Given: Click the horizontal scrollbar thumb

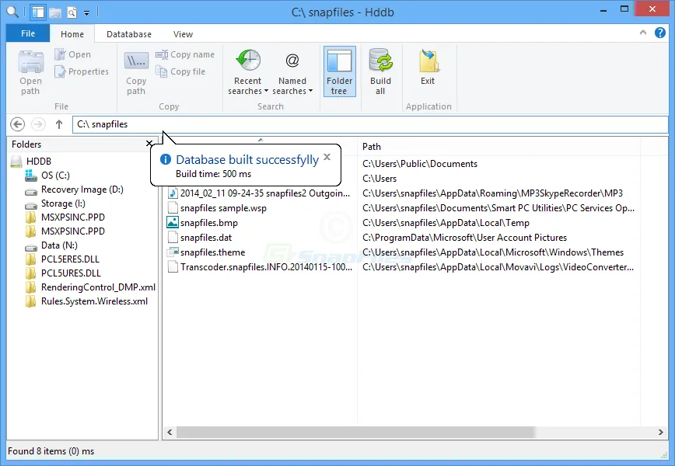Looking at the screenshot, I should [355, 433].
